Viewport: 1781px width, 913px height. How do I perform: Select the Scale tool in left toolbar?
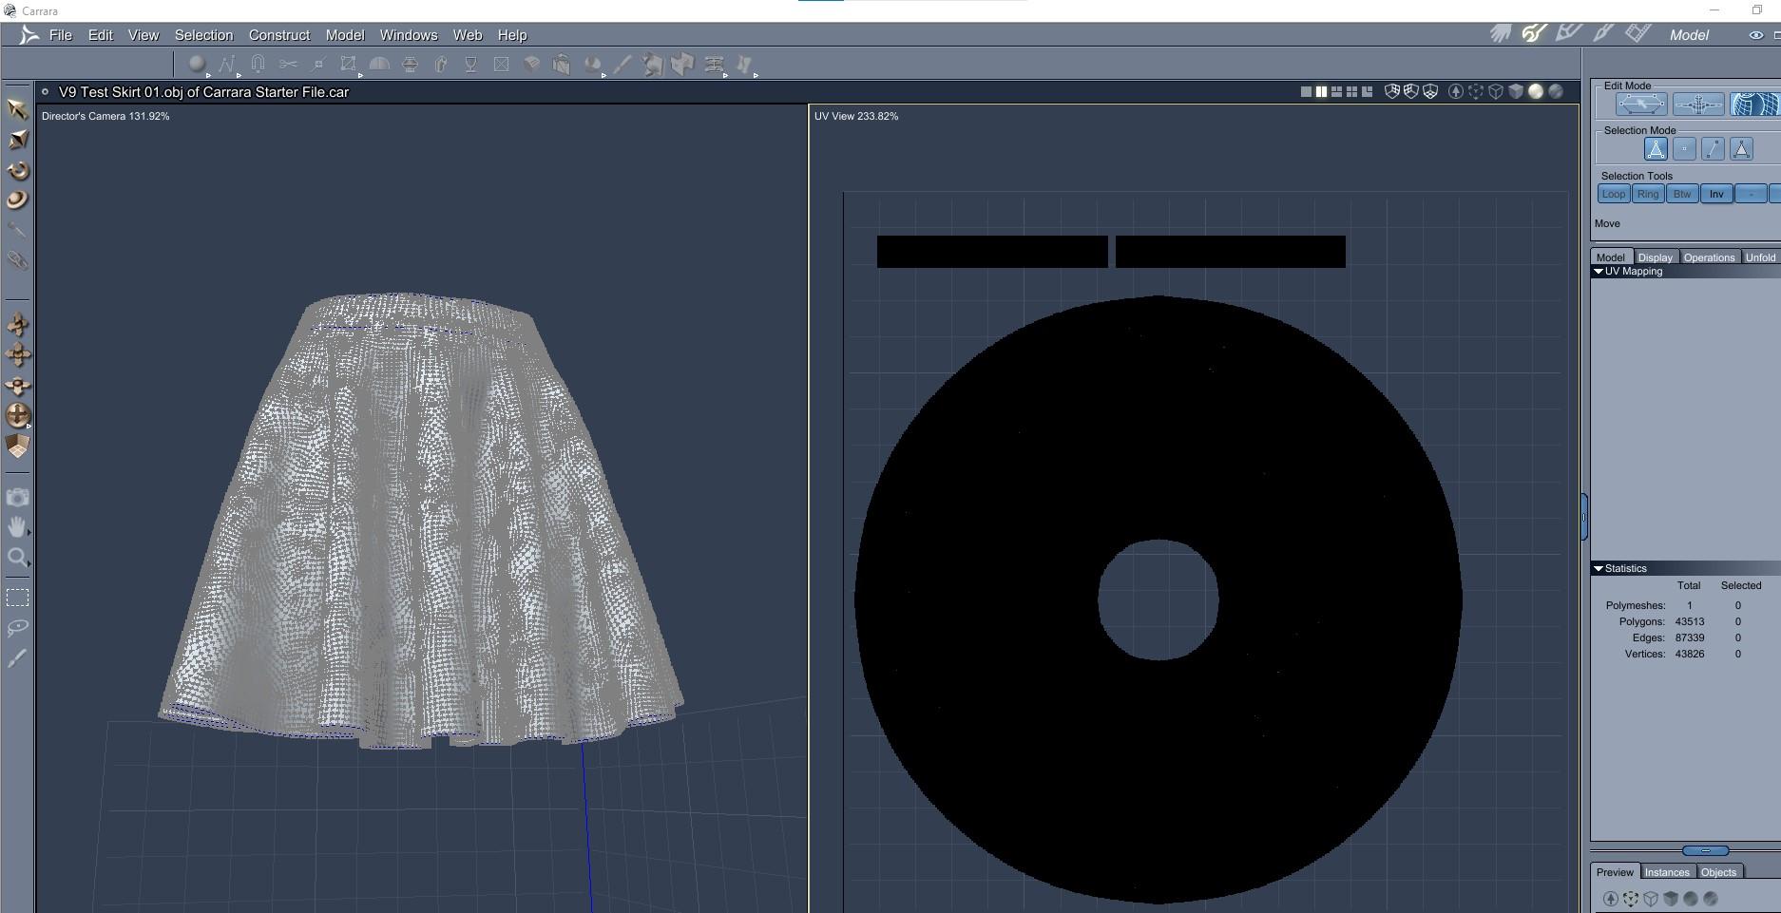[x=17, y=140]
